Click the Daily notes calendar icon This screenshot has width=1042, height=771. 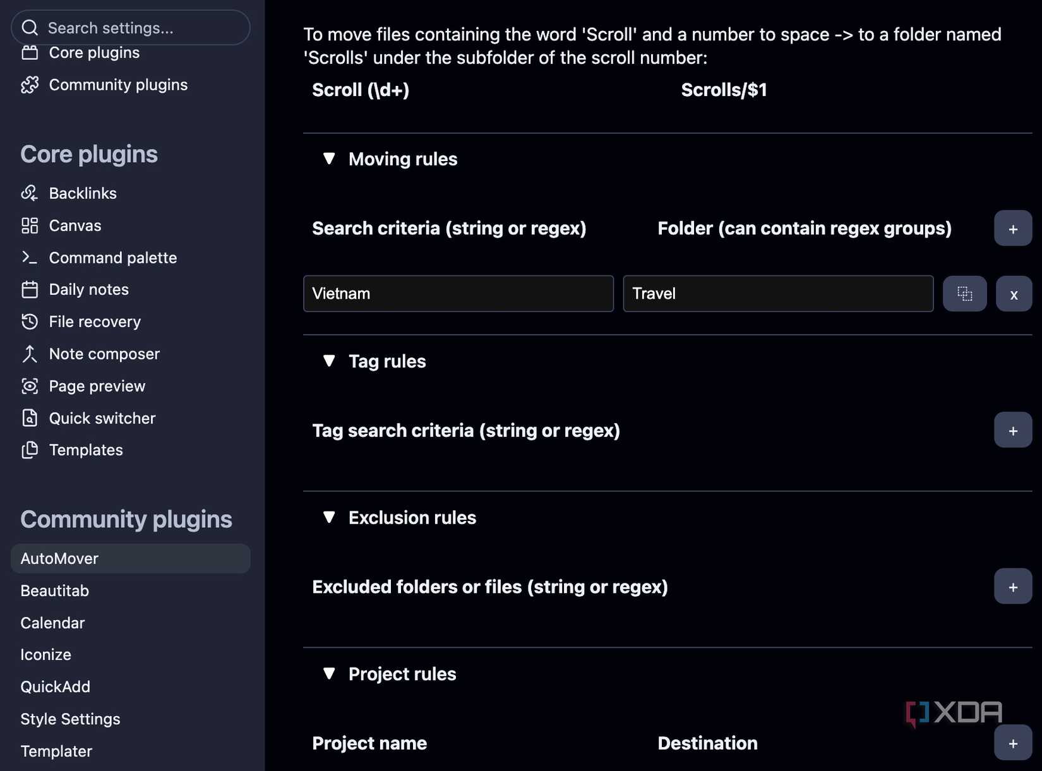[x=30, y=289]
